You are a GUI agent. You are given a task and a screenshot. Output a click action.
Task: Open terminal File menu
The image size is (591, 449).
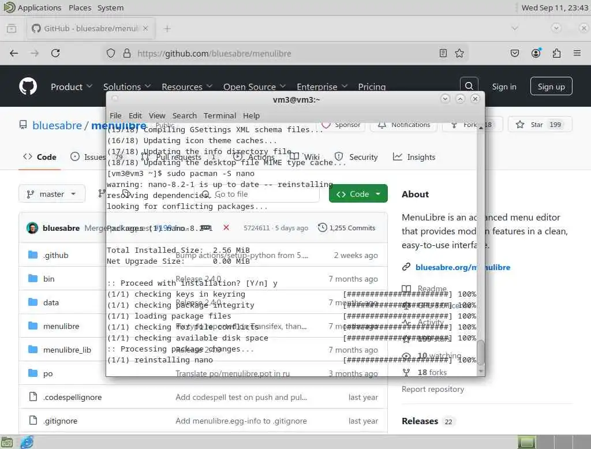point(115,115)
